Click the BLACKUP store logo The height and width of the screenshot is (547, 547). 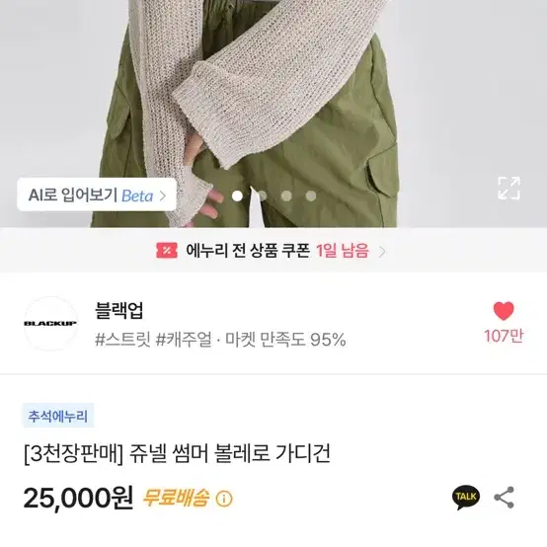pos(50,324)
